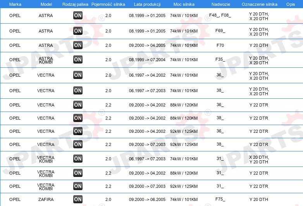Click the ZAFIRA model cell
The height and width of the screenshot is (206, 303).
coord(46,199)
